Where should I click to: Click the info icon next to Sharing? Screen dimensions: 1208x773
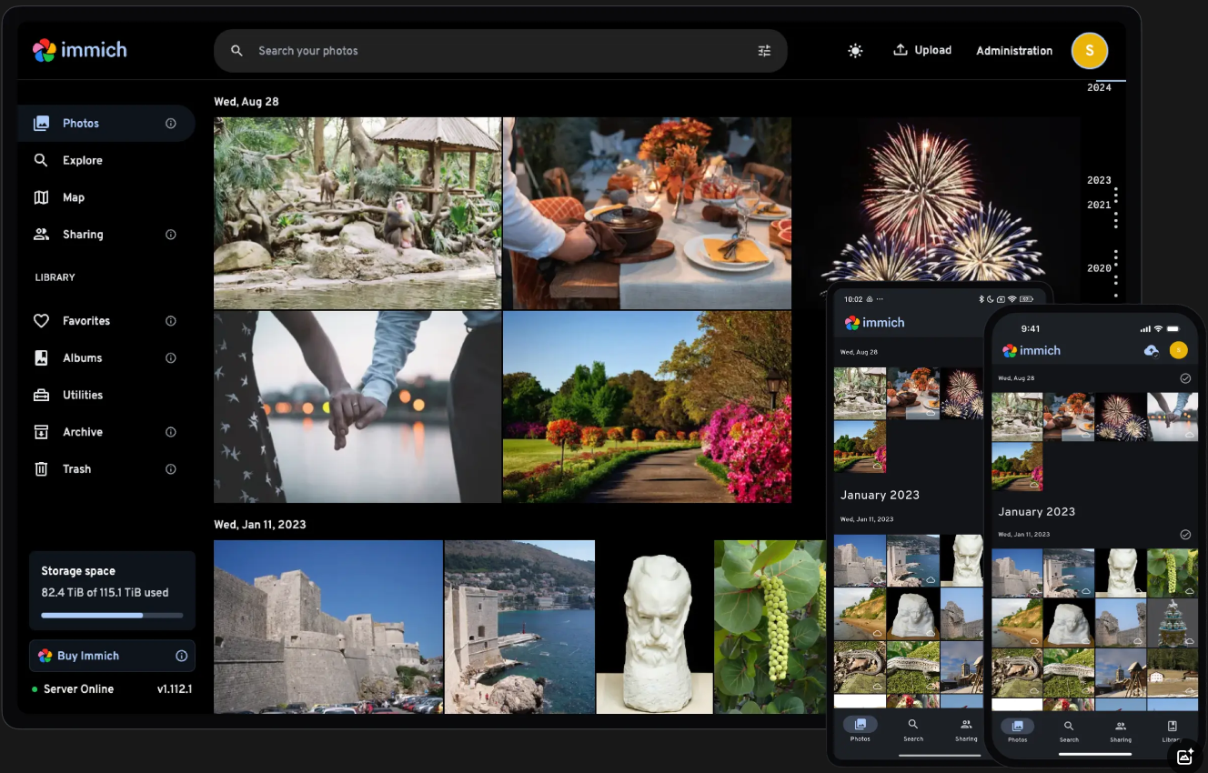pyautogui.click(x=171, y=235)
